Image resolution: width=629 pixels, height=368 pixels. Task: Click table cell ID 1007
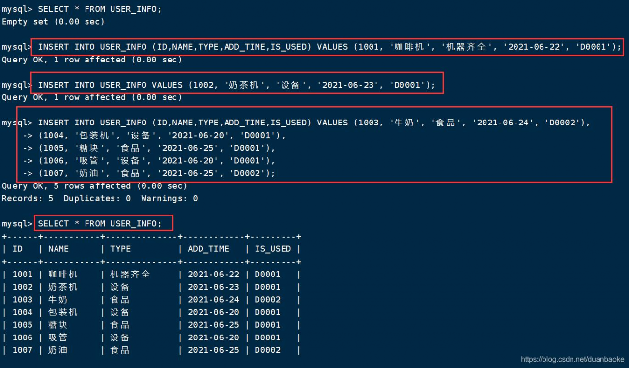click(23, 350)
